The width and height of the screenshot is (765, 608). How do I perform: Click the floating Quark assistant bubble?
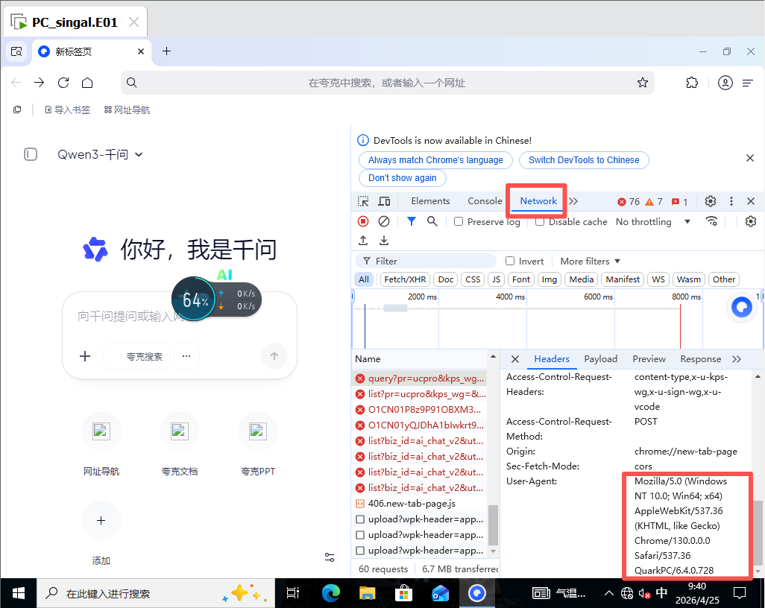[742, 307]
